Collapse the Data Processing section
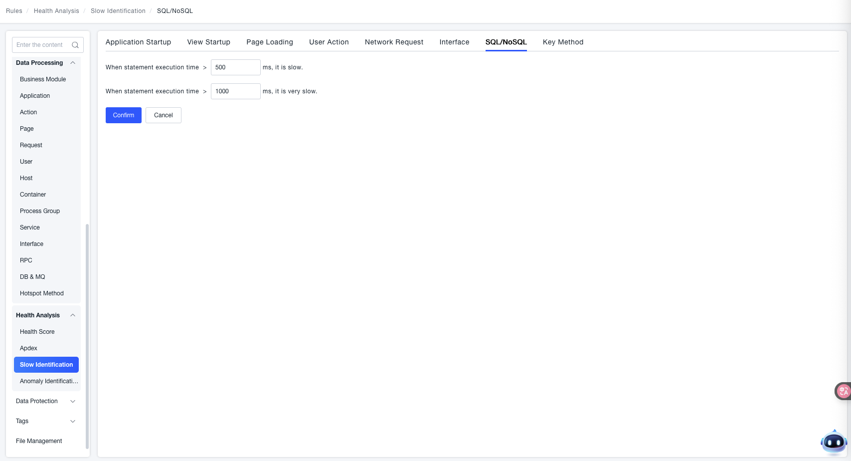 (x=73, y=63)
